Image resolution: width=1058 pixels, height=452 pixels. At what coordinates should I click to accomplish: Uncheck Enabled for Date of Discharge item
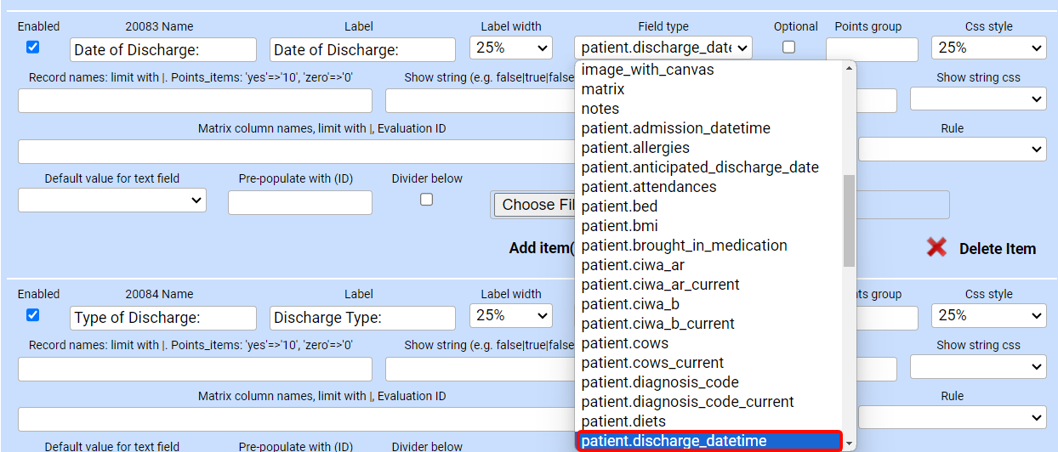tap(32, 48)
